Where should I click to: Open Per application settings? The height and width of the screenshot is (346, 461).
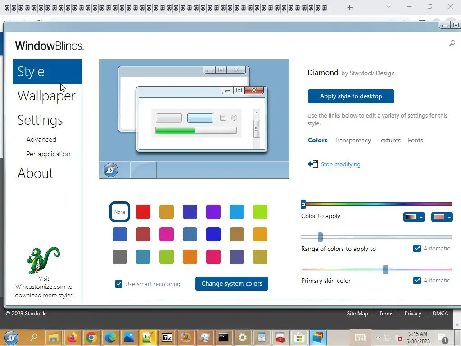tap(48, 154)
